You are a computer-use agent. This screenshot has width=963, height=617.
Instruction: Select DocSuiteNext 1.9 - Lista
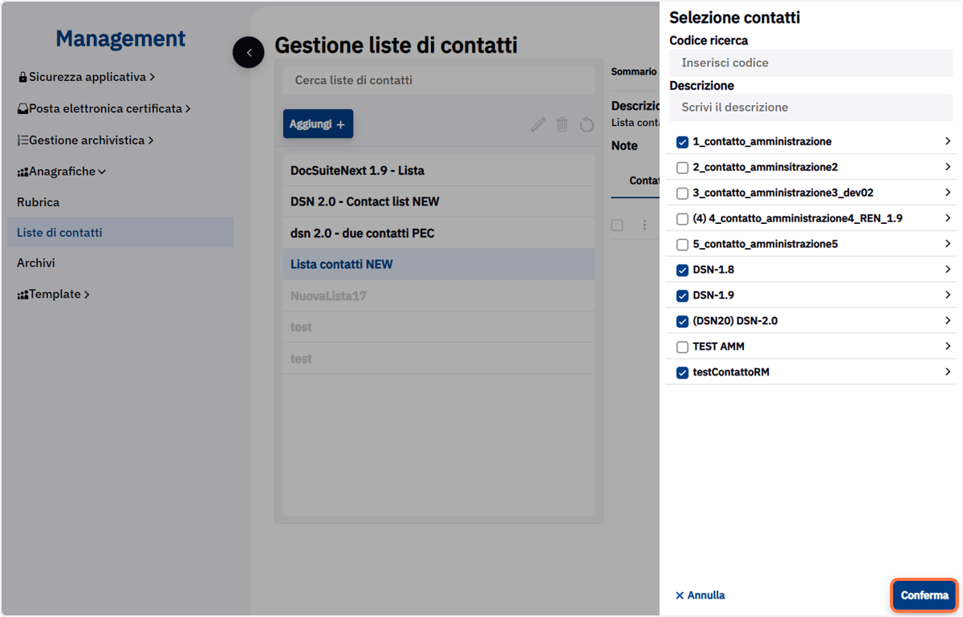pos(439,171)
